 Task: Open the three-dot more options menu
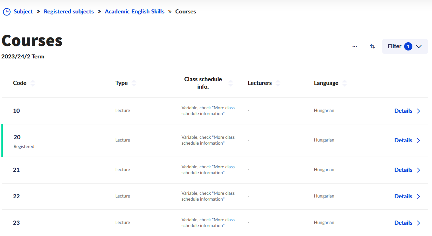[x=355, y=46]
